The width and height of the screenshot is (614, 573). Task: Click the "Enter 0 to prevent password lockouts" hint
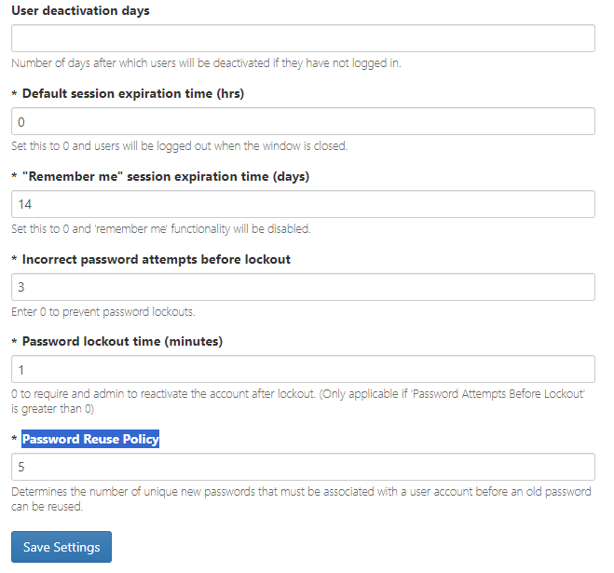tap(103, 311)
